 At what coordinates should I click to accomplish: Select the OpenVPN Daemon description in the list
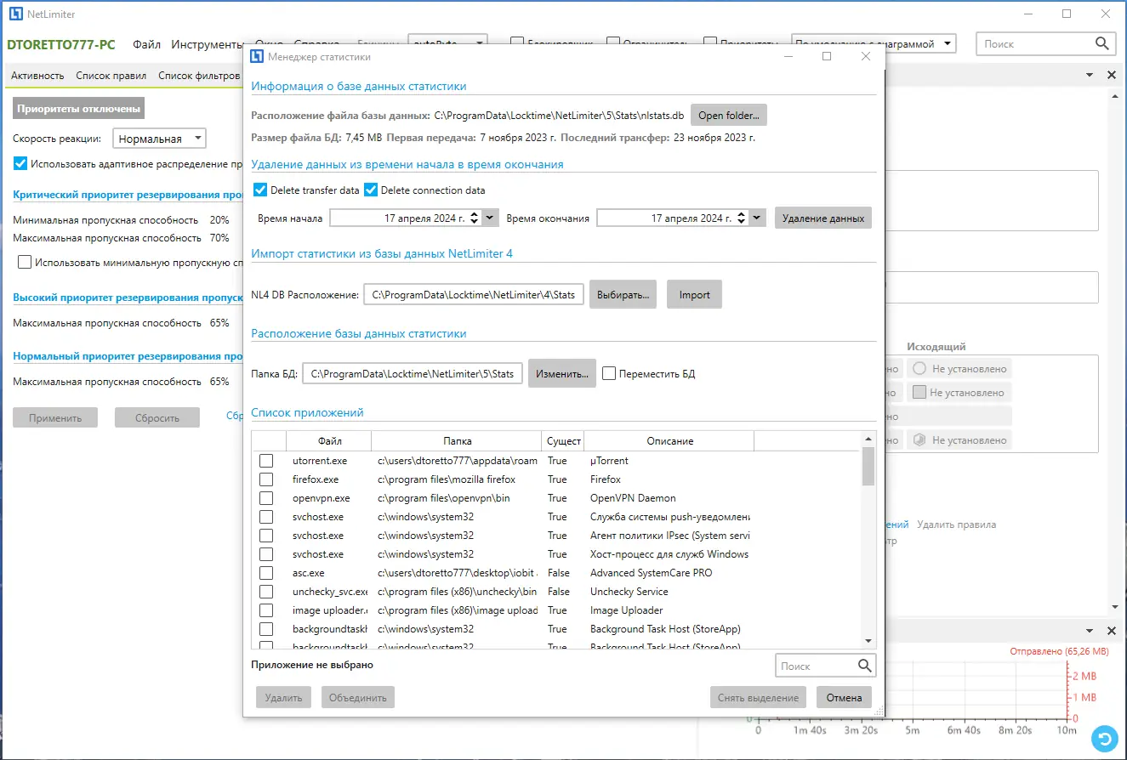(633, 498)
